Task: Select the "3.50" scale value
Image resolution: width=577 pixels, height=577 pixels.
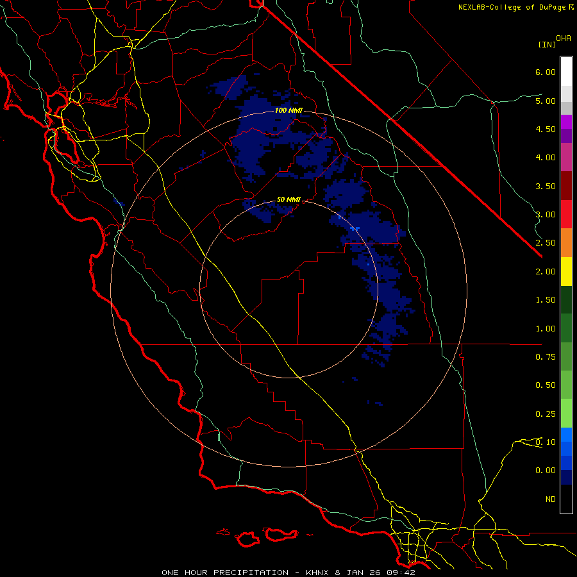Action: pos(546,186)
